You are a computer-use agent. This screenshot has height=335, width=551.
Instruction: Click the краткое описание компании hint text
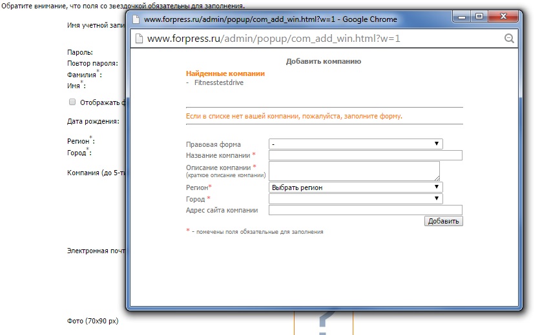click(x=226, y=175)
